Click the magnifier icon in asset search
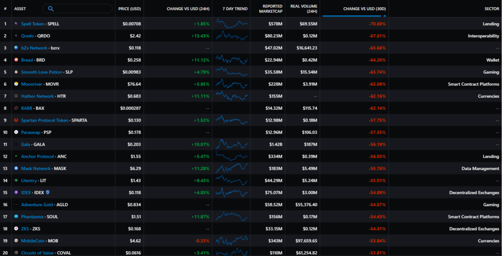 (51, 9)
